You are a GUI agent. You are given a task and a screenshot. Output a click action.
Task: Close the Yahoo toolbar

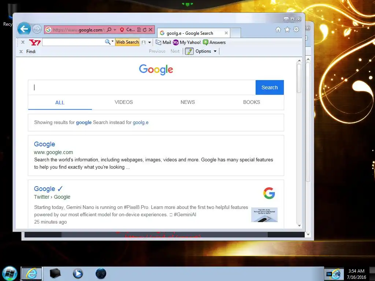click(x=23, y=42)
